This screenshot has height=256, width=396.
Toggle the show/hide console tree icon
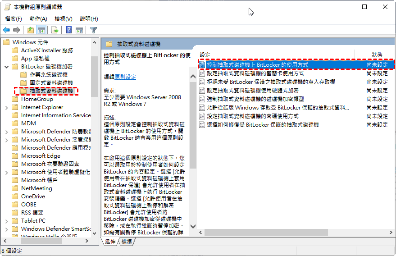pyautogui.click(x=41, y=30)
